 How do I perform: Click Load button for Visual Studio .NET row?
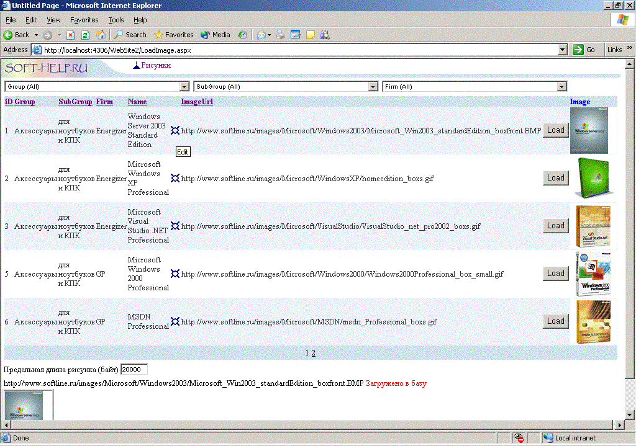pyautogui.click(x=556, y=226)
